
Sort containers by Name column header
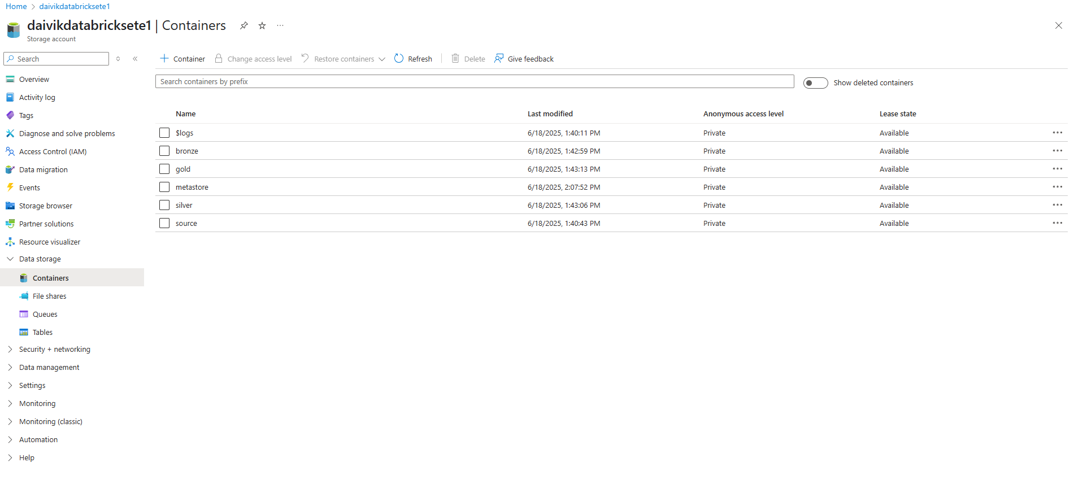(x=185, y=114)
